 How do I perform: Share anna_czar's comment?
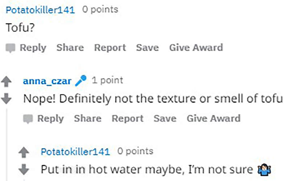[87, 118]
